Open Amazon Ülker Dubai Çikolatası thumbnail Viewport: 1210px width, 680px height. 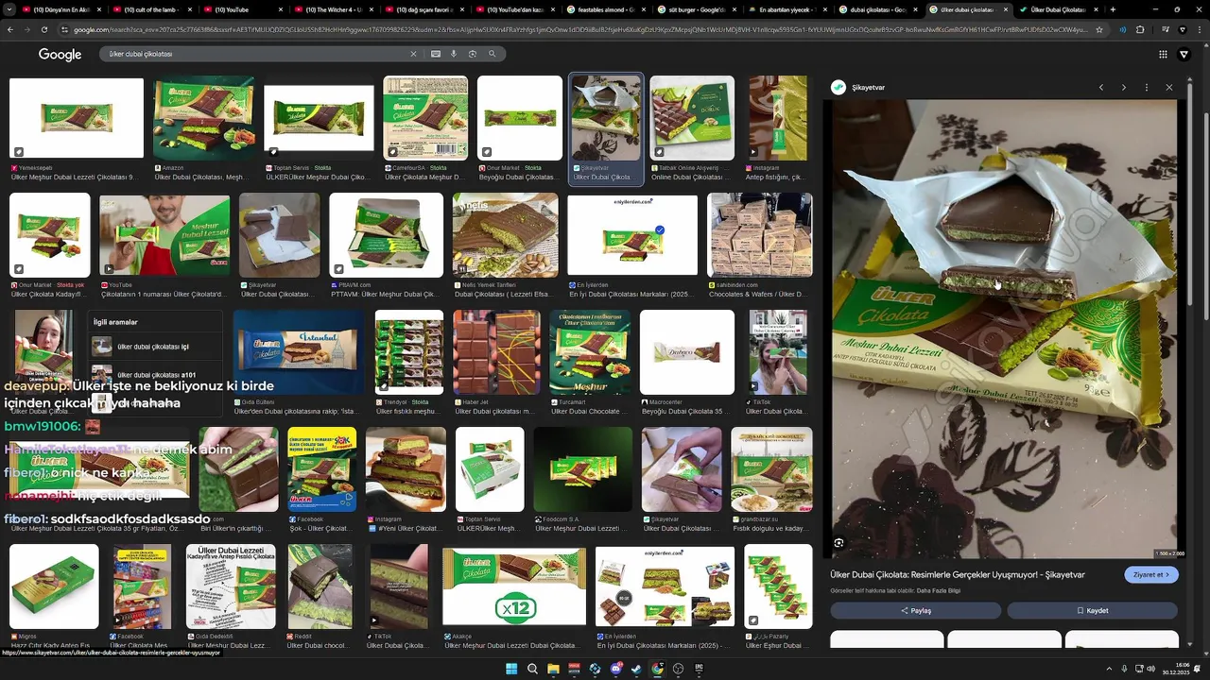coord(204,118)
